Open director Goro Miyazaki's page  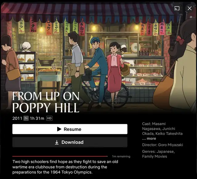[x=171, y=145]
